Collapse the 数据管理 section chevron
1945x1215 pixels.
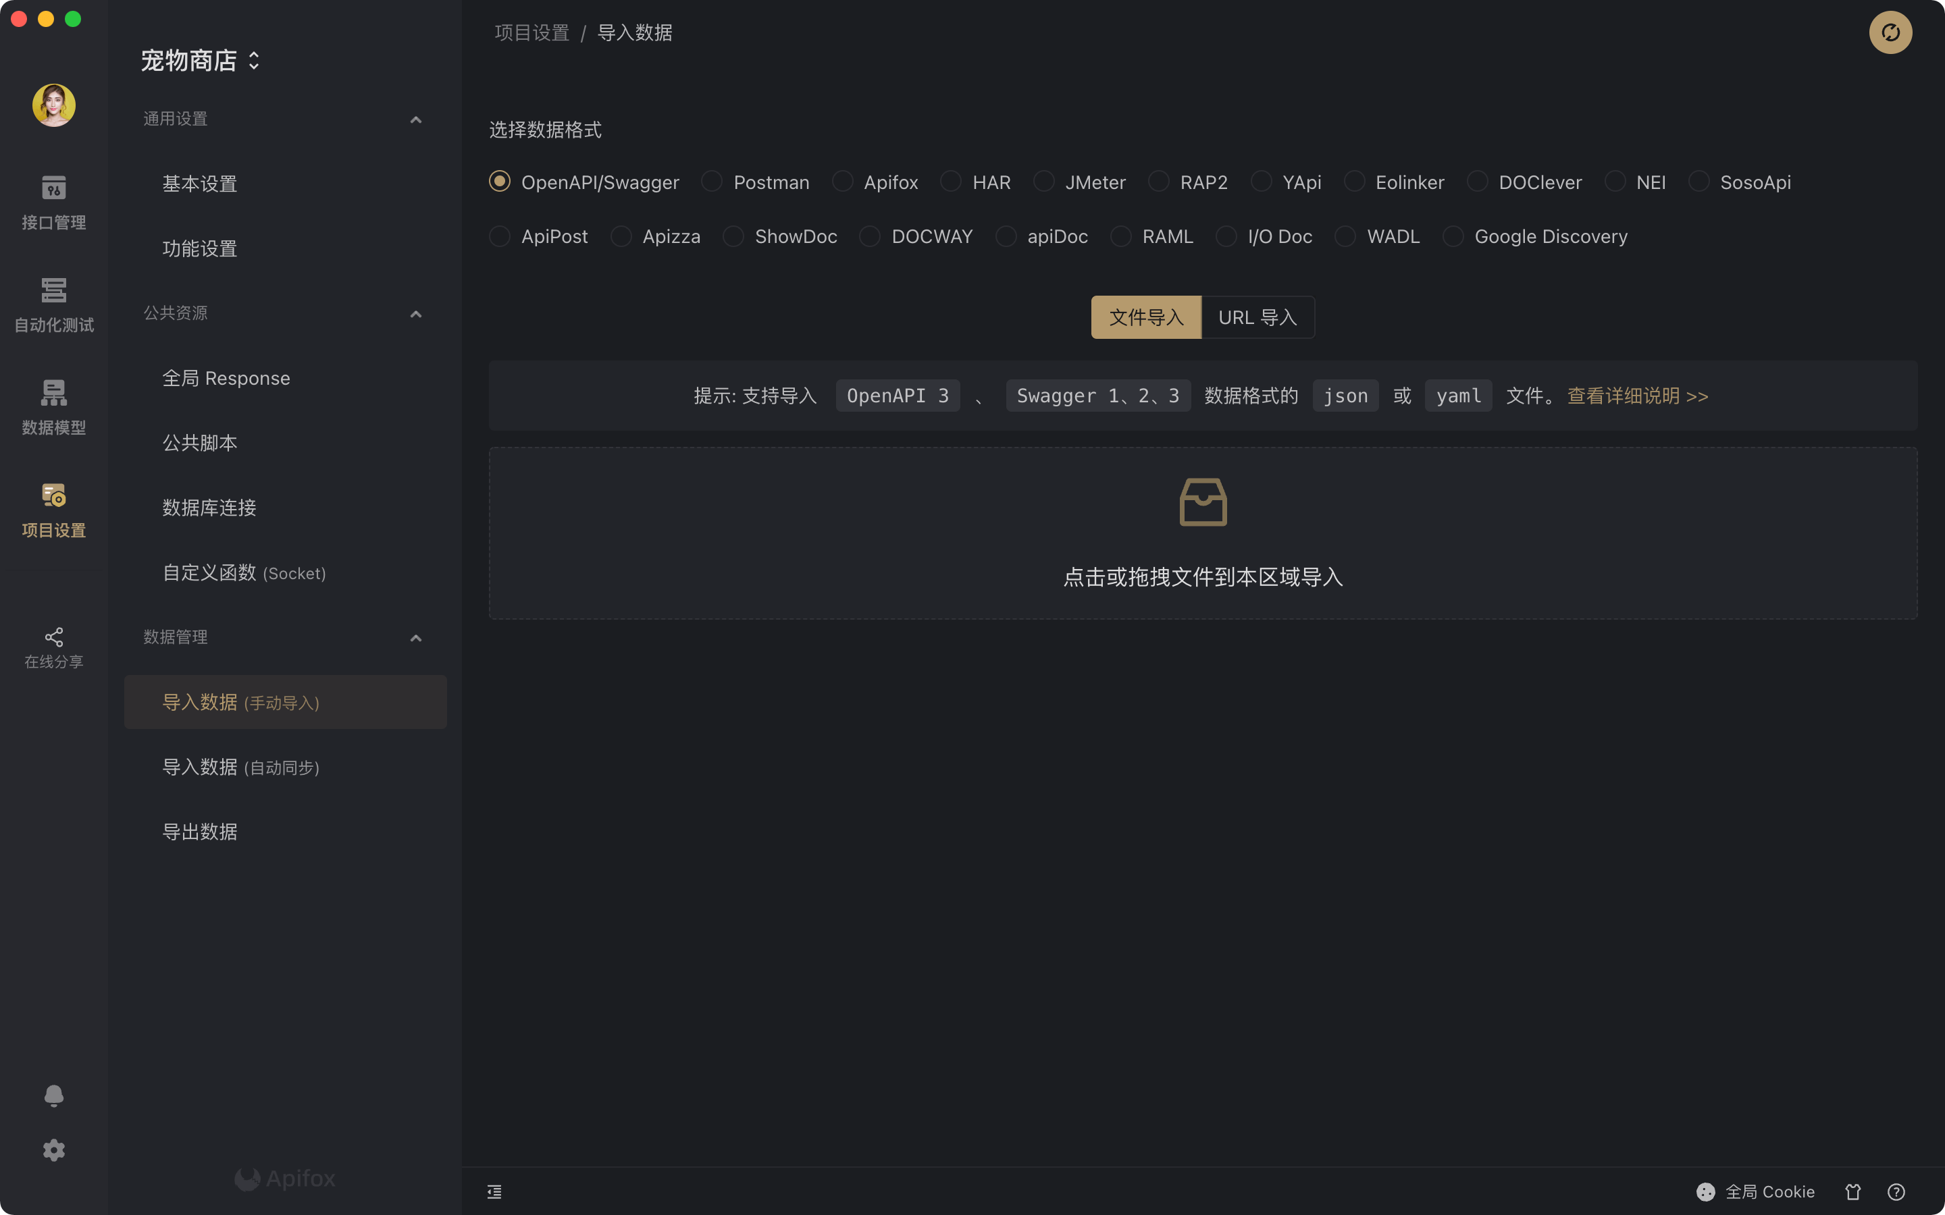415,638
